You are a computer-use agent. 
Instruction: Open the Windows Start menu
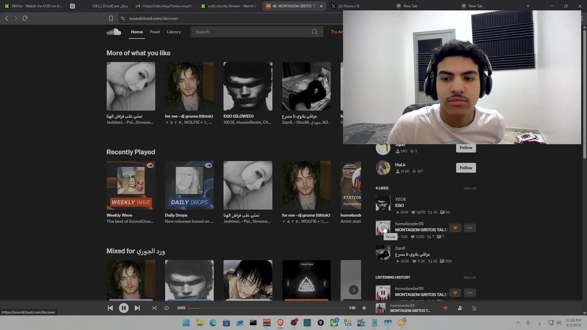point(186,323)
